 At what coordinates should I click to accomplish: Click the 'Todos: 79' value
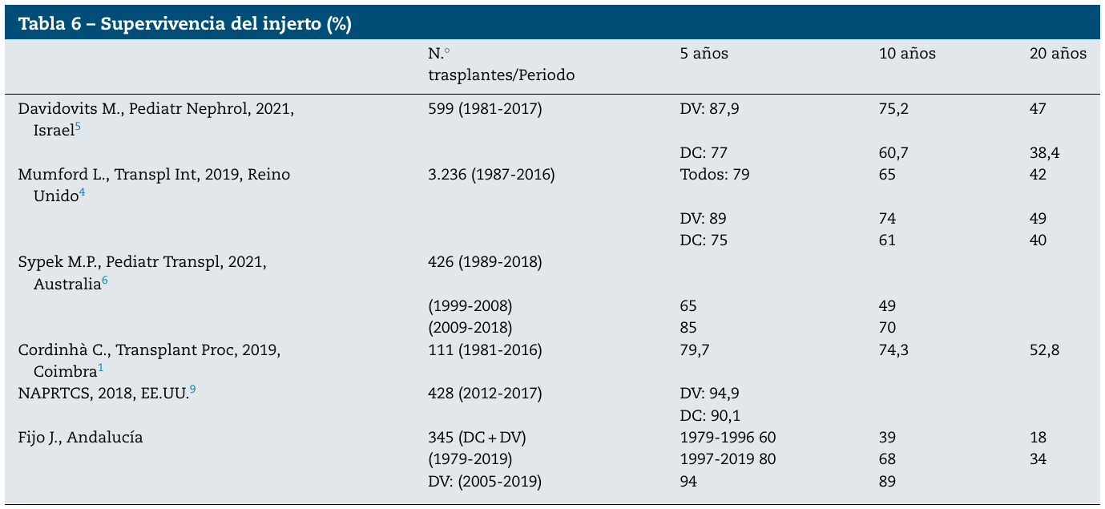[x=714, y=175]
